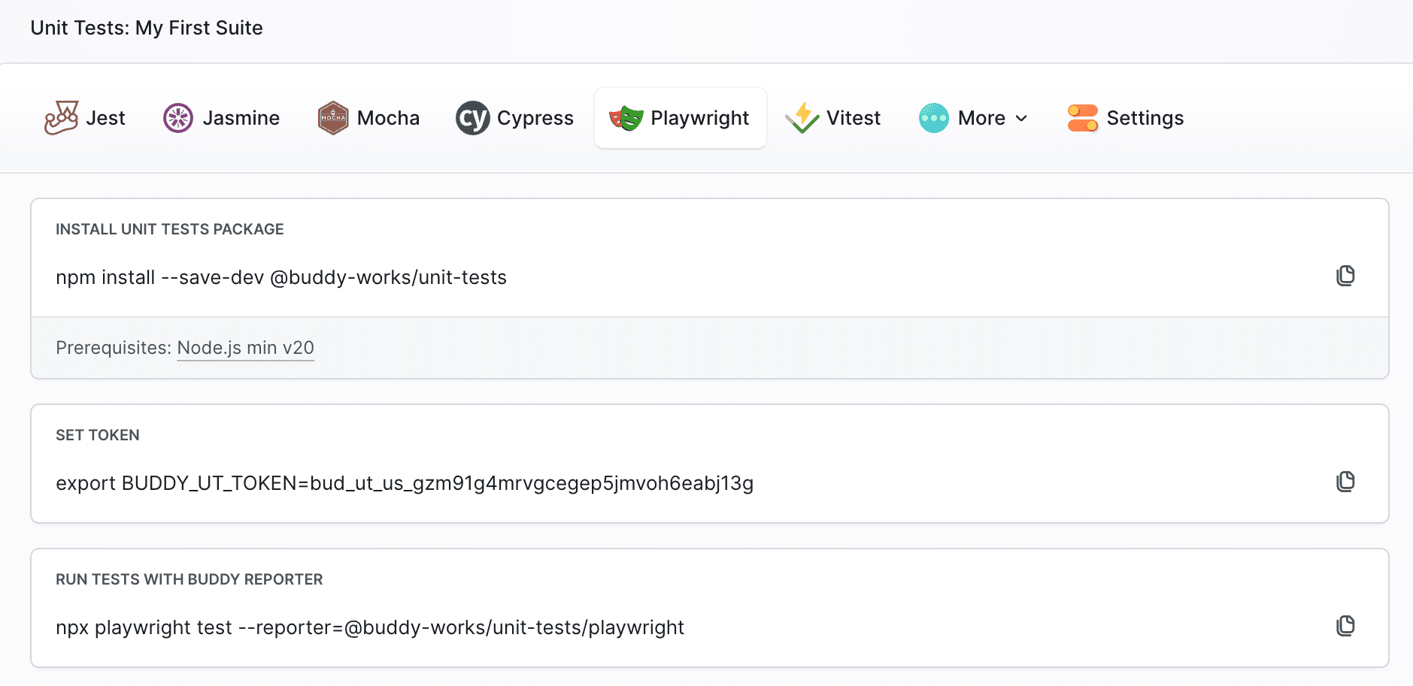Select the Playwright masks icon
This screenshot has width=1413, height=686.
click(x=625, y=118)
